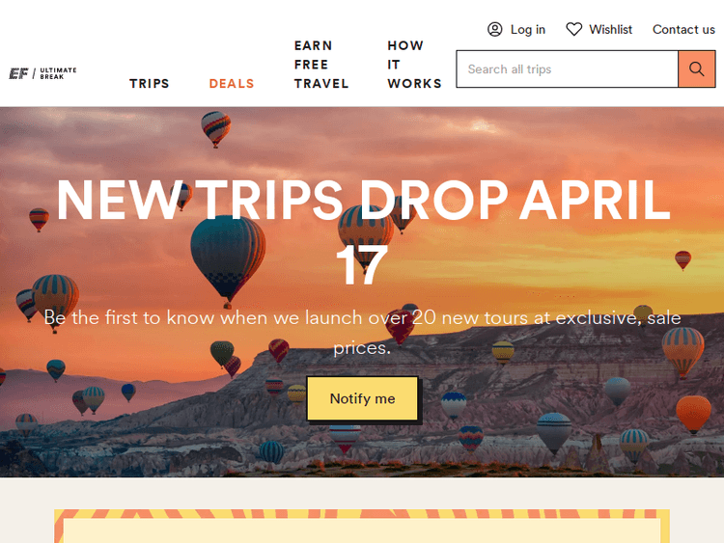Open the Deals navigation menu

[232, 84]
